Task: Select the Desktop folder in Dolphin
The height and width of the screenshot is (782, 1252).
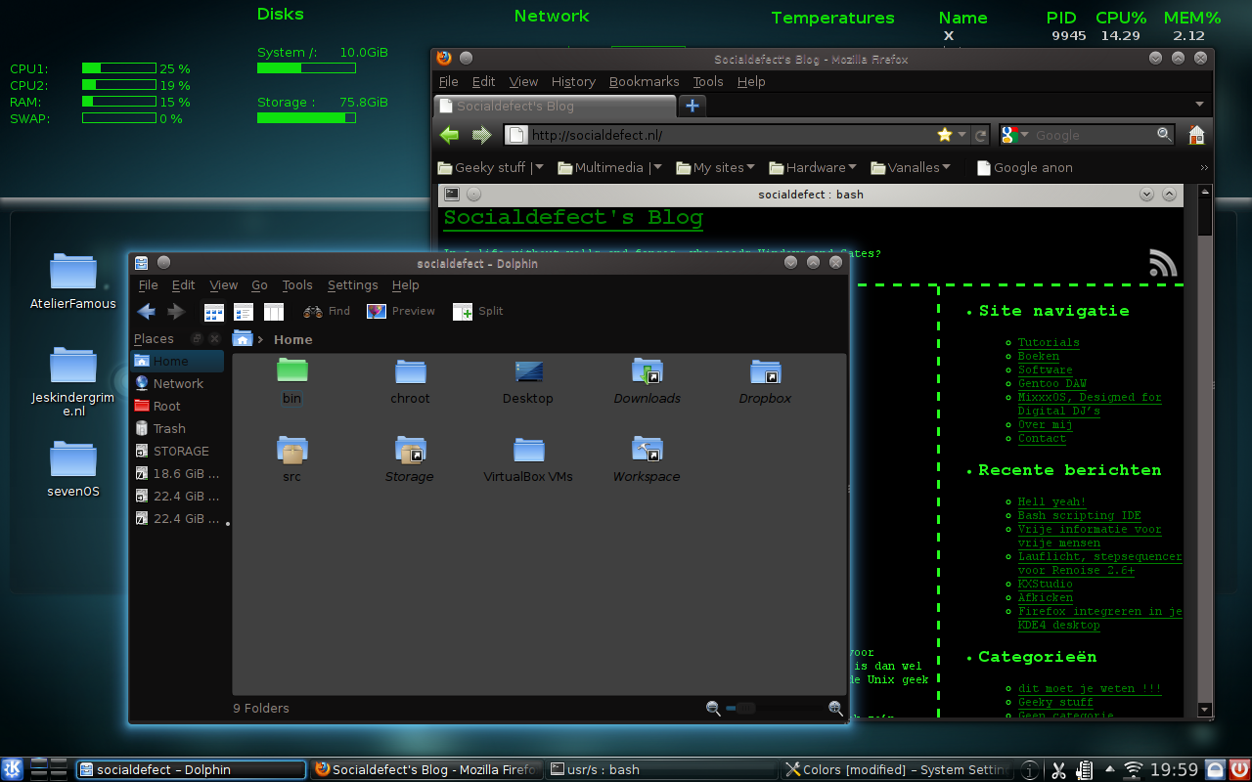Action: tap(528, 380)
